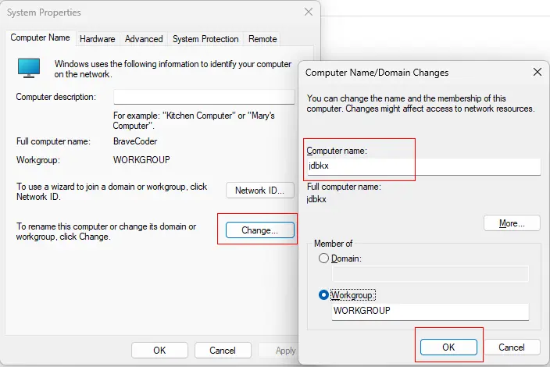550x367 pixels.
Task: Click the Computer name field containing jdbkx
Action: pyautogui.click(x=422, y=166)
